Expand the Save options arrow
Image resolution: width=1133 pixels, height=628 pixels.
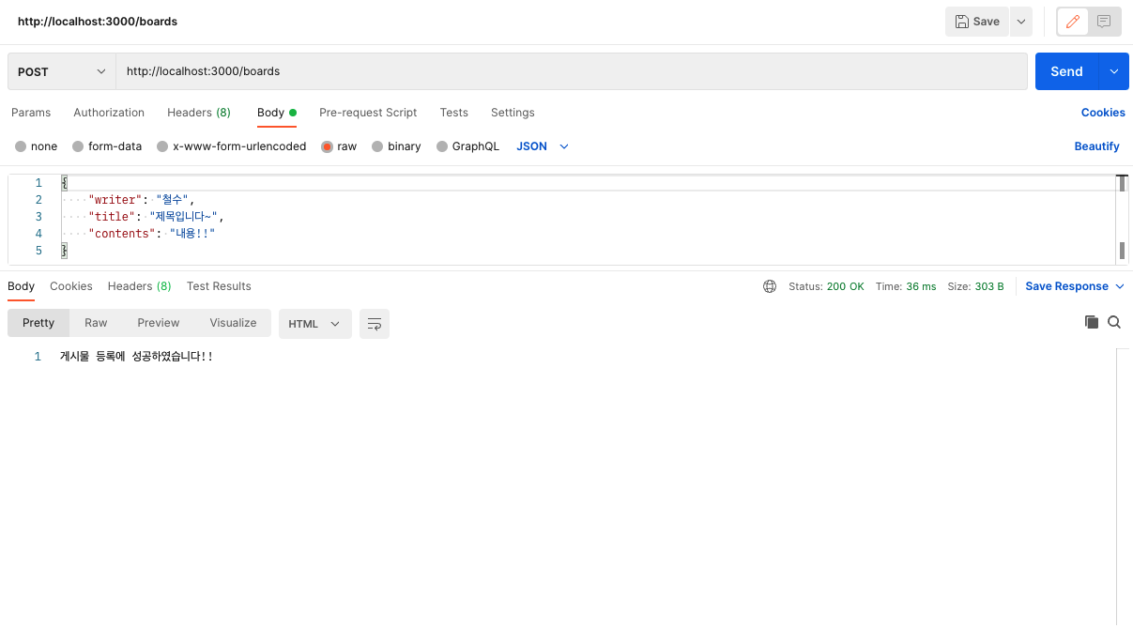point(1021,22)
